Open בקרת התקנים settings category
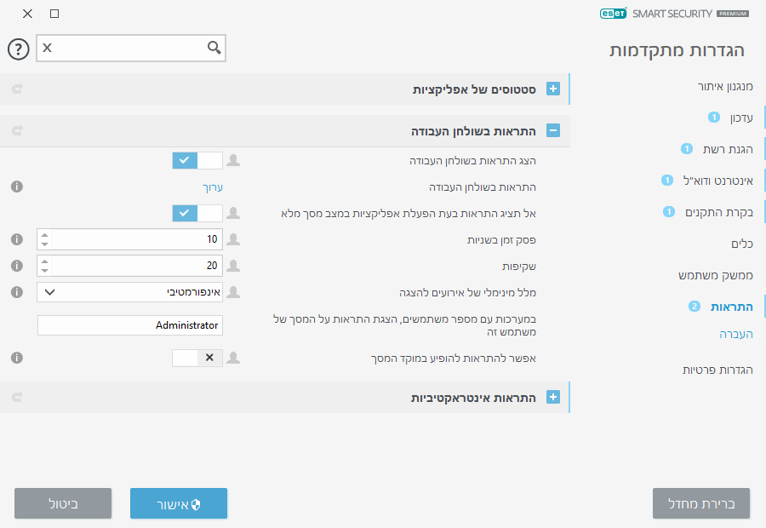The image size is (766, 528). (x=718, y=212)
